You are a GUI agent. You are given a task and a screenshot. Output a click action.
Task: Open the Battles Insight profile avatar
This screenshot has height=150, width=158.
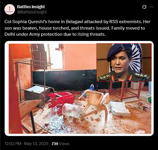(10, 9)
